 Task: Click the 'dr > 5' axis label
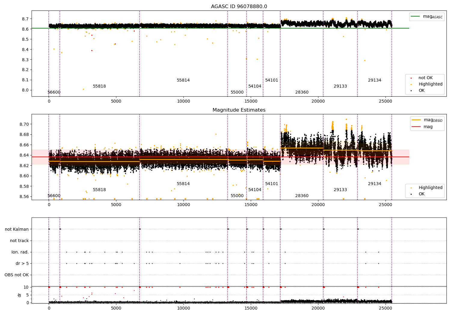pos(22,263)
